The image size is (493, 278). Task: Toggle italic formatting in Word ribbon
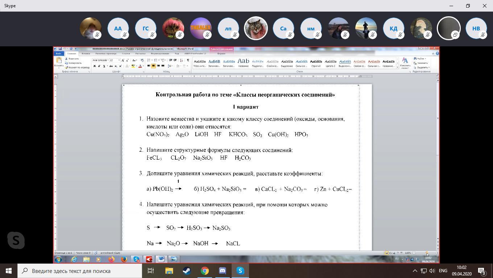coord(99,66)
